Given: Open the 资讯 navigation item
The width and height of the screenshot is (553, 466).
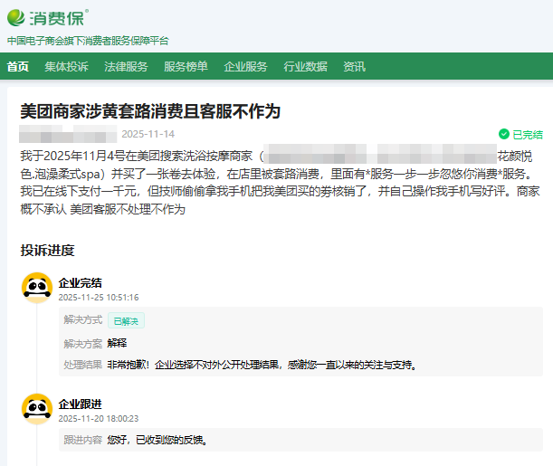Looking at the screenshot, I should click(x=354, y=66).
